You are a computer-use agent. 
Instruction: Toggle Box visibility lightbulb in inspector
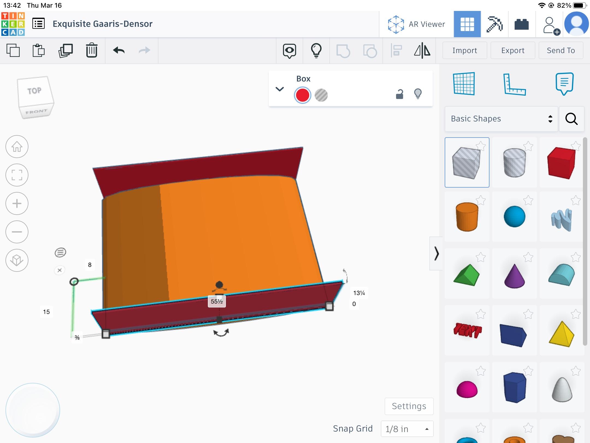pos(418,94)
